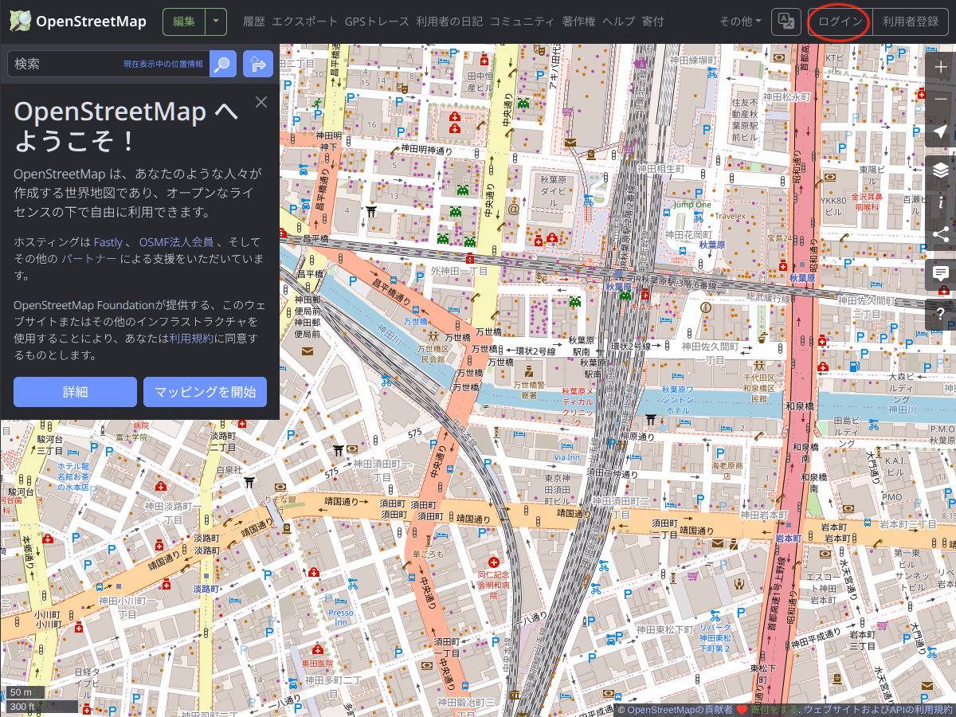
Task: Focus the 検索 input field
Action: [108, 64]
